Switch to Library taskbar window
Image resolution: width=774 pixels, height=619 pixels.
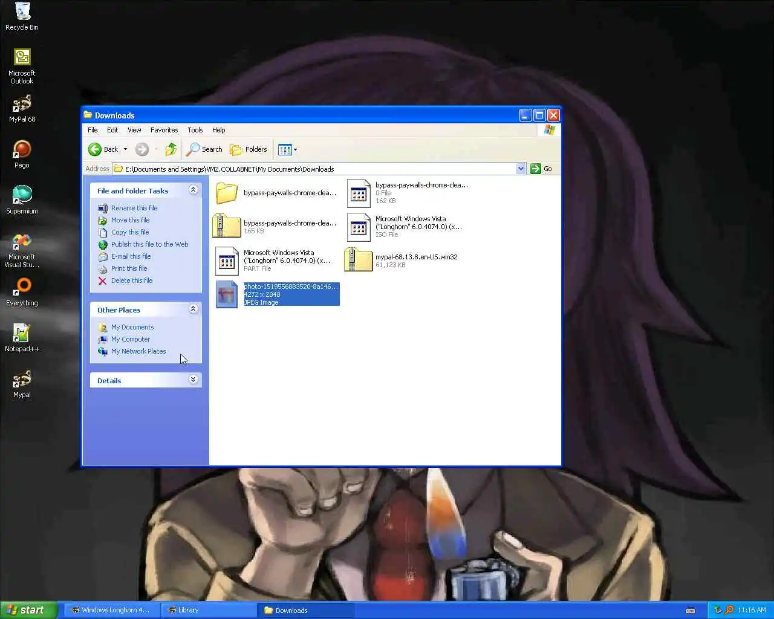[x=209, y=610]
